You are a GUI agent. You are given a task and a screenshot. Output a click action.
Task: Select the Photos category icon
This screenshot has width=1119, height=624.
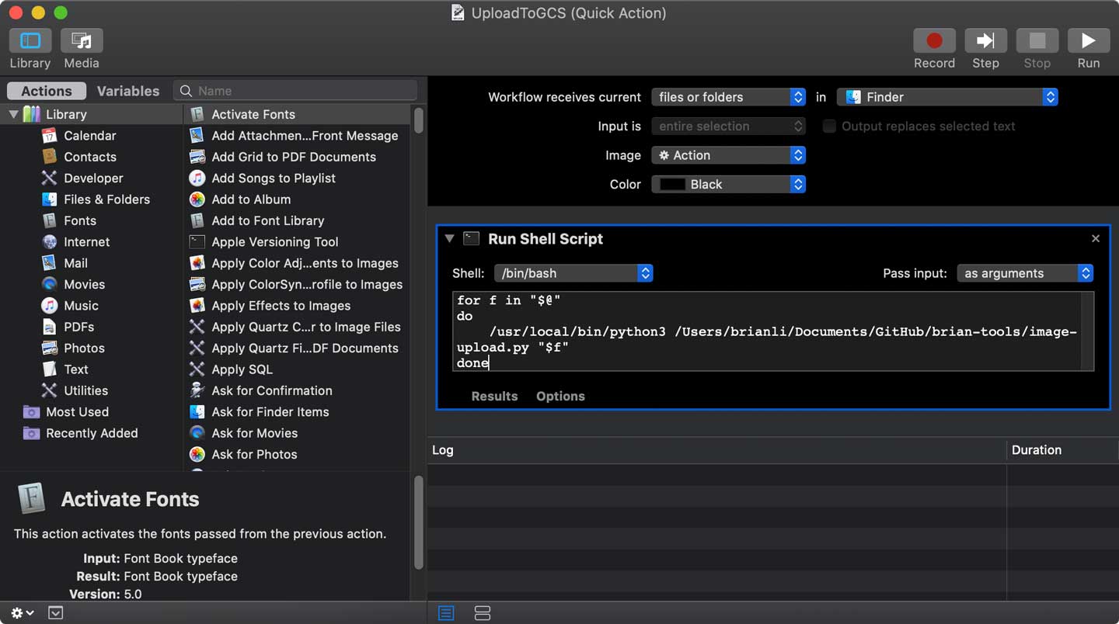(x=50, y=348)
